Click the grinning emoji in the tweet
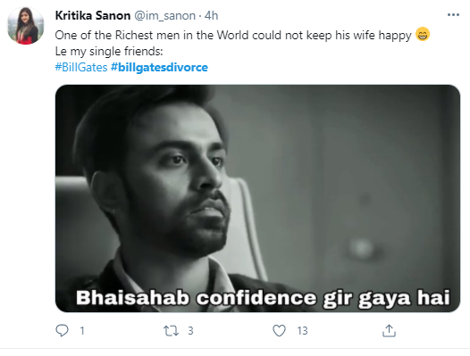Screen dimensions: 470x356 pos(423,35)
